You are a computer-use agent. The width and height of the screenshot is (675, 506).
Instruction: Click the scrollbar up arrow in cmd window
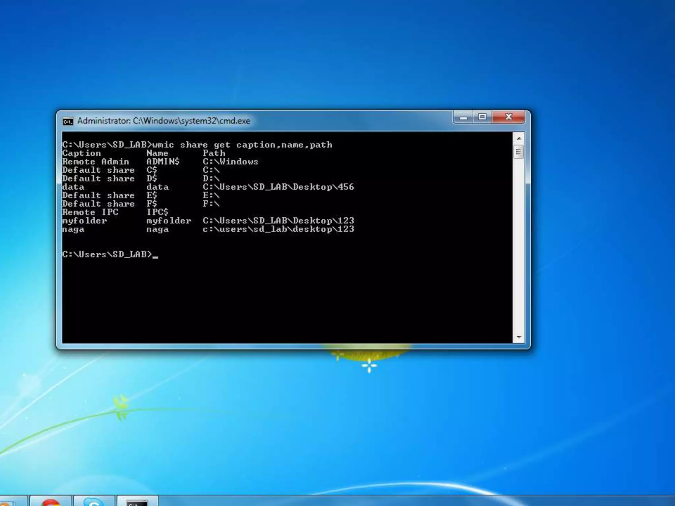(x=519, y=138)
